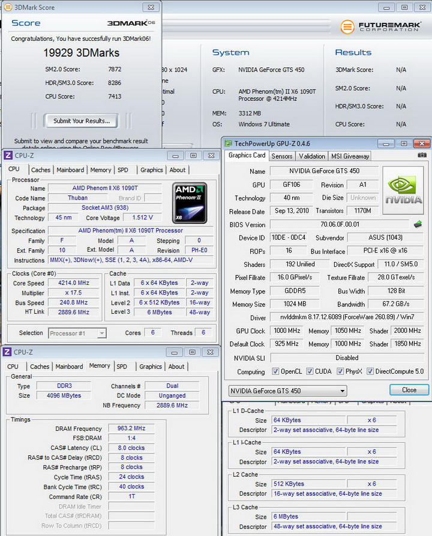Click the CAS# Latency value 8.0 clocks
This screenshot has width=432, height=536.
click(x=131, y=448)
